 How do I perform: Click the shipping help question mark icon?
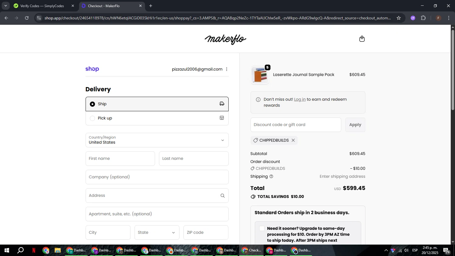coord(271,177)
